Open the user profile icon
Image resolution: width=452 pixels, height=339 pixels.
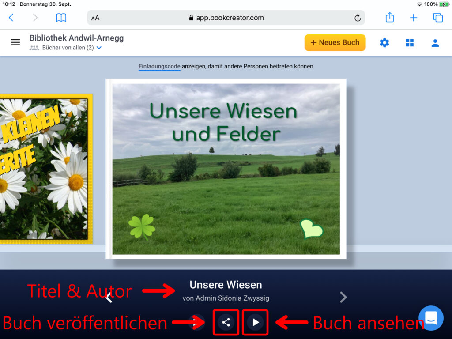pos(435,43)
